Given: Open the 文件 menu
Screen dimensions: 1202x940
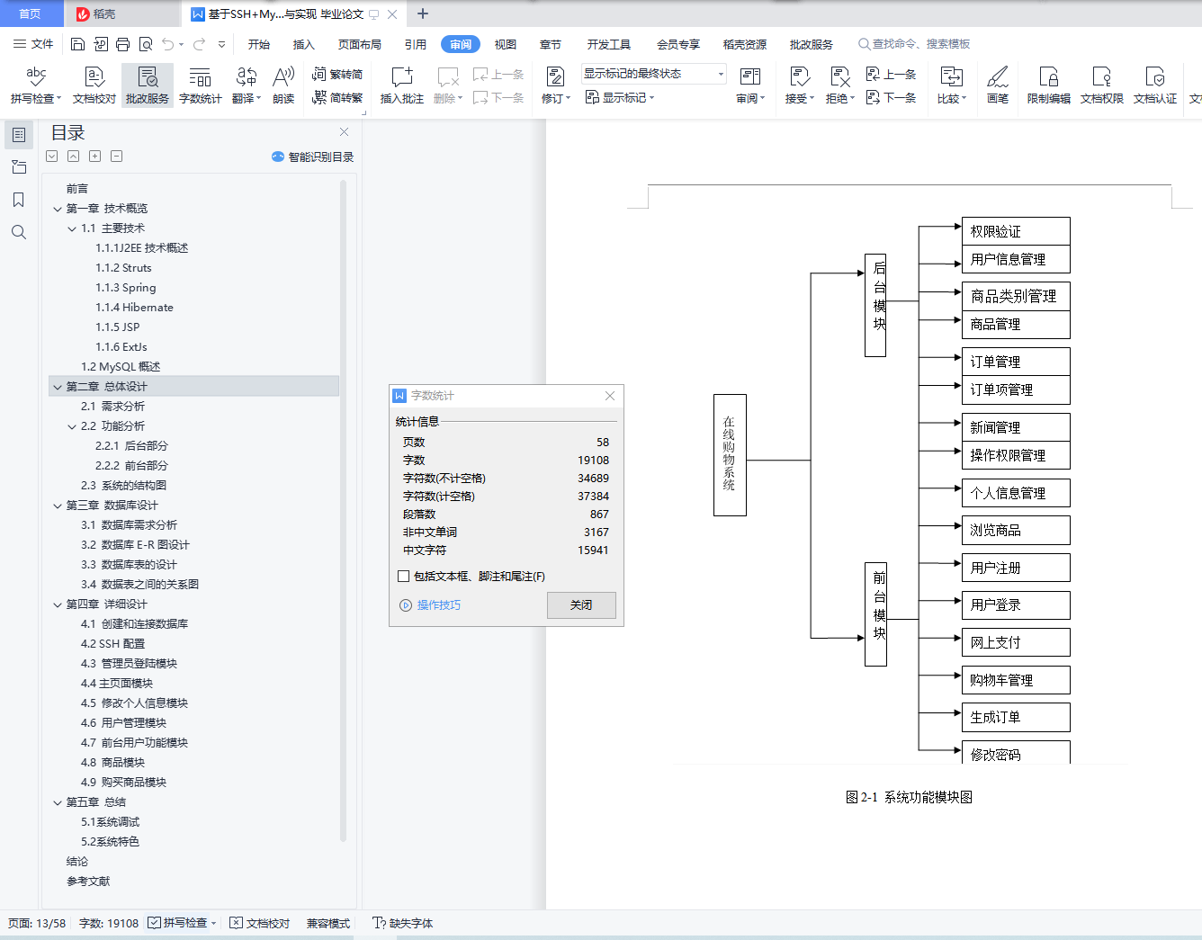Looking at the screenshot, I should pyautogui.click(x=33, y=44).
